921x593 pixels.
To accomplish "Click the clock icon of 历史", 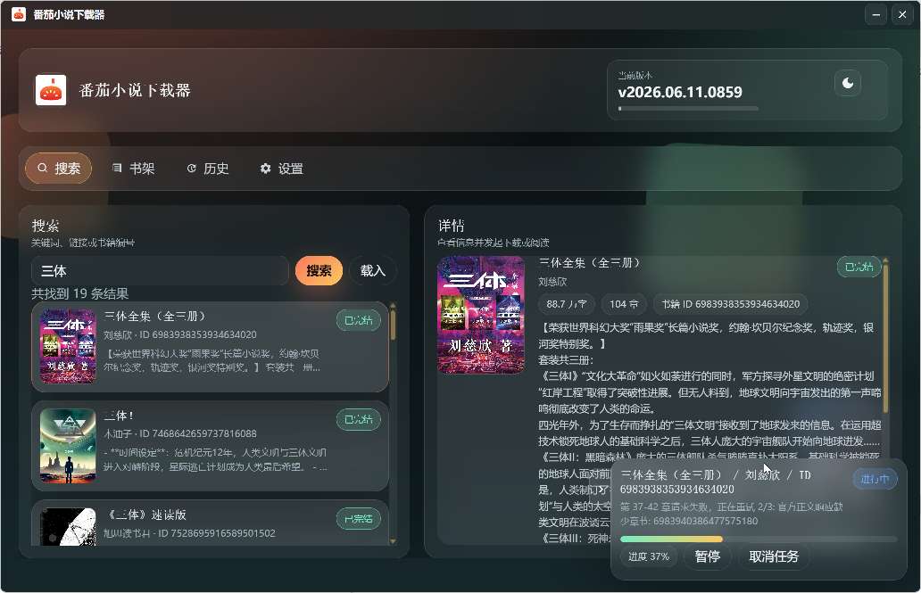I will [192, 169].
